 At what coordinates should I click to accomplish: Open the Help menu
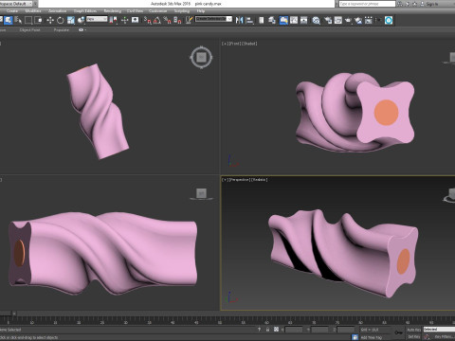pyautogui.click(x=201, y=11)
